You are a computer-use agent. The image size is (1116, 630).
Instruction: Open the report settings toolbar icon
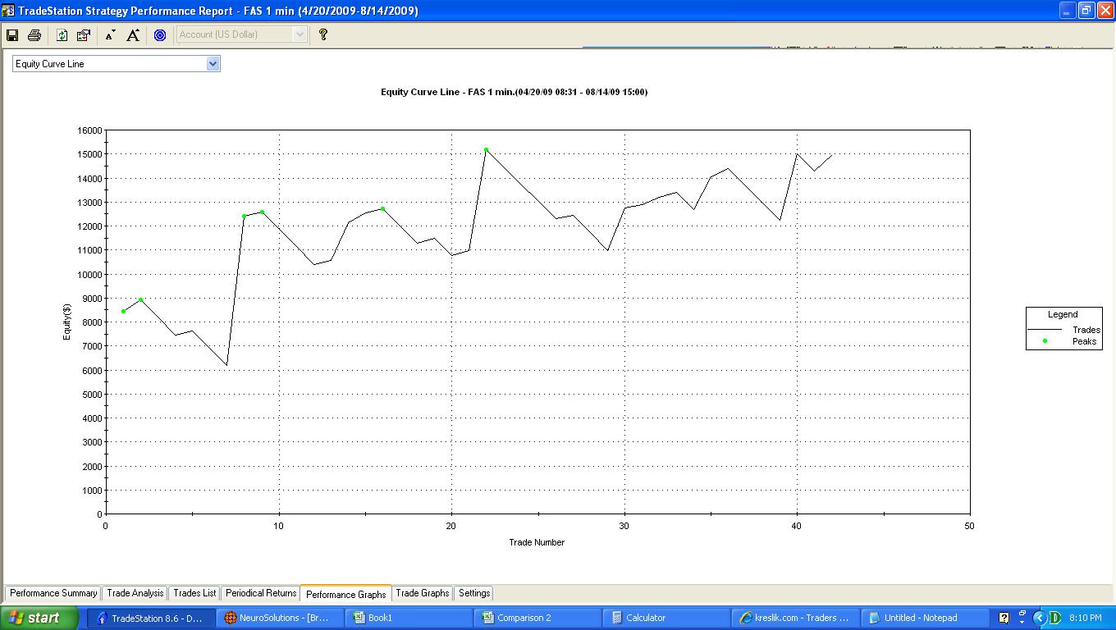coord(83,34)
